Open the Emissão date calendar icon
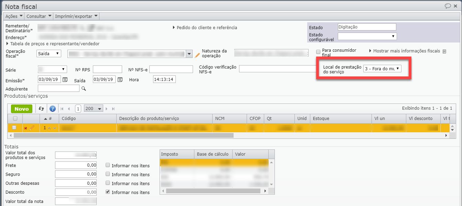Viewport: 462px width, 206px height. click(65, 80)
